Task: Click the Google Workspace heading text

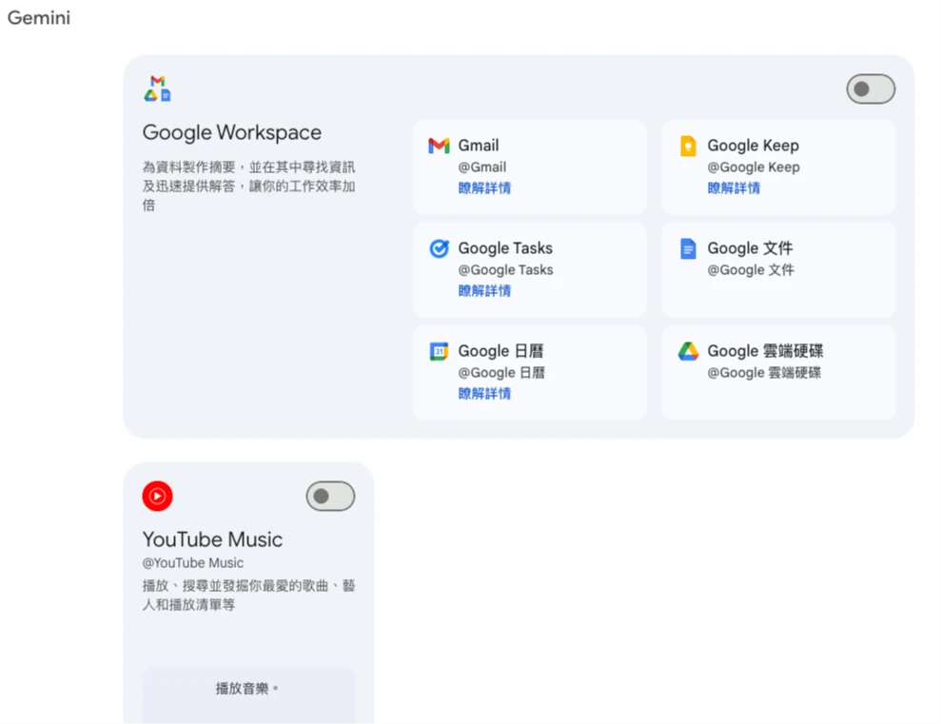Action: (x=232, y=132)
